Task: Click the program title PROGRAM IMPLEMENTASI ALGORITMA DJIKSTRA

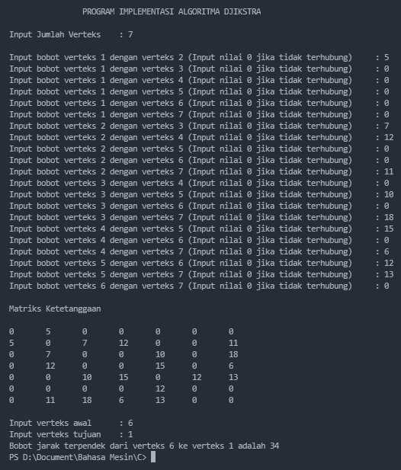Action: 172,11
